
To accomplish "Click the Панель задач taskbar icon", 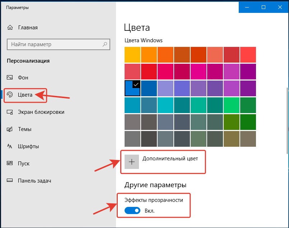I will pyautogui.click(x=10, y=180).
